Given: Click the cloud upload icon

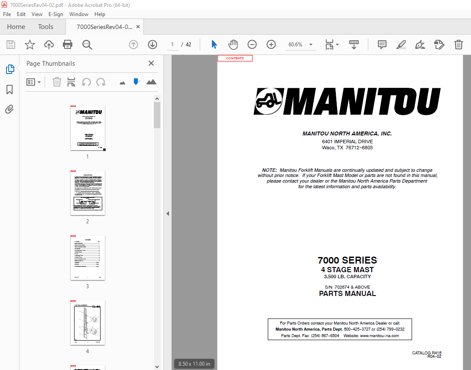Looking at the screenshot, I should click(49, 45).
